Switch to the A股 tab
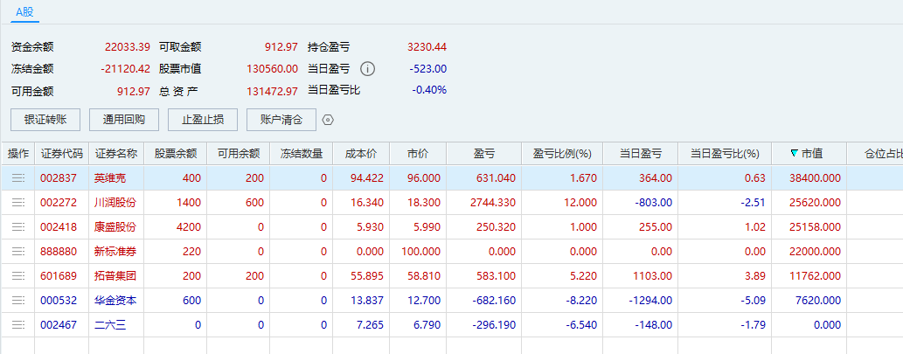The height and width of the screenshot is (354, 903). pos(25,11)
